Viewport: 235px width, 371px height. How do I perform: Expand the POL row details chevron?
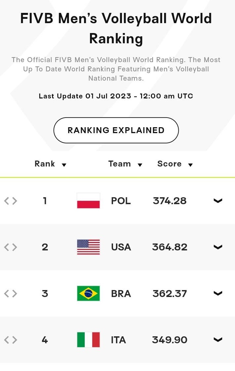click(218, 201)
